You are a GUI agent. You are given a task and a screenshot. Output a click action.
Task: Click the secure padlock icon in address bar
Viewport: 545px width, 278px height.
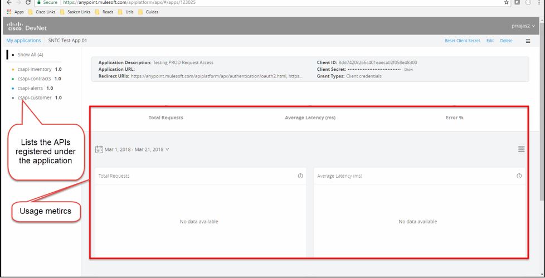pyautogui.click(x=39, y=2)
